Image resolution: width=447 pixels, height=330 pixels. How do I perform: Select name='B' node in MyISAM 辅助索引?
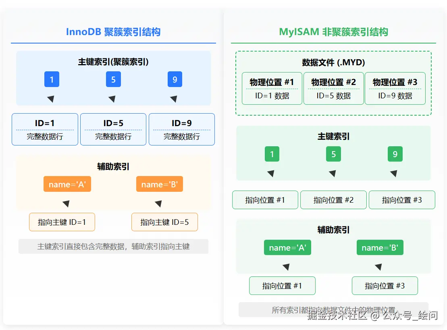pos(380,247)
